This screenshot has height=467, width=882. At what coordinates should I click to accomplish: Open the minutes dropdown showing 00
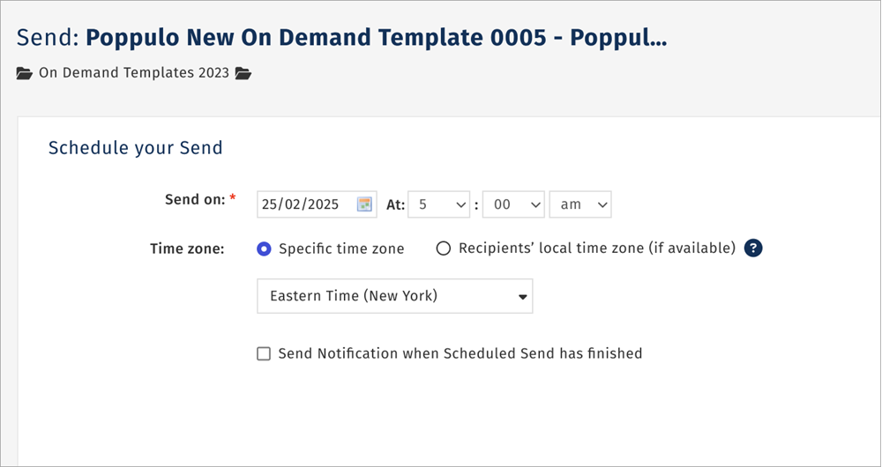coord(513,204)
